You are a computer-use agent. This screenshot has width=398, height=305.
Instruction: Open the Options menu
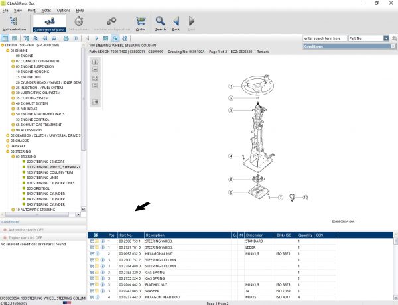(x=63, y=11)
